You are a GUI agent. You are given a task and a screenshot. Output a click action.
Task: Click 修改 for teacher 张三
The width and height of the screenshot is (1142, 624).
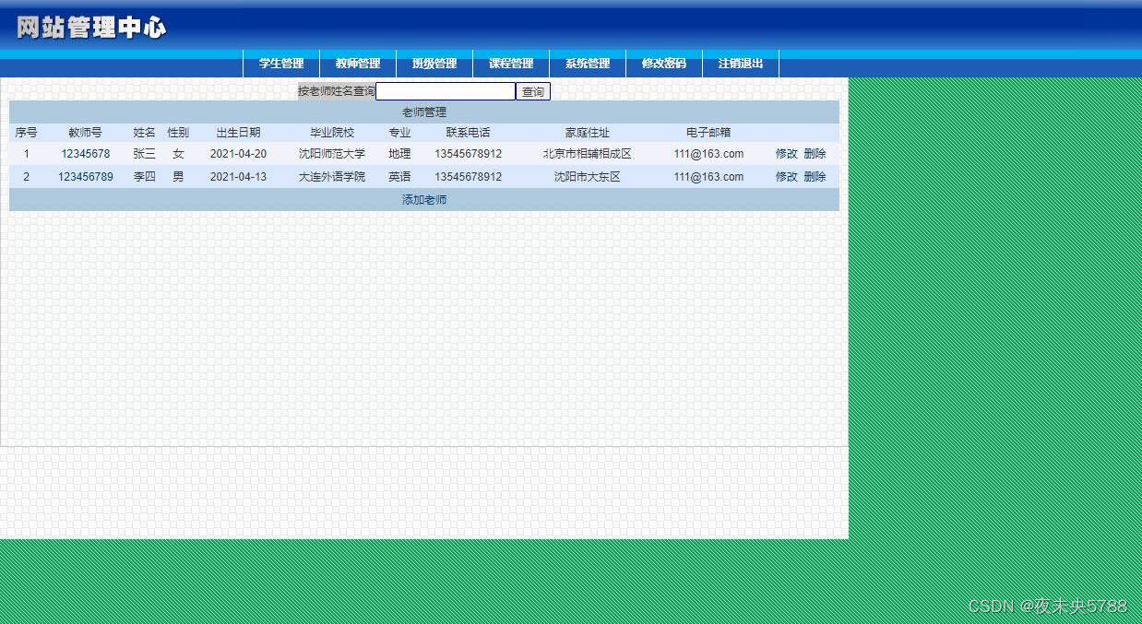pyautogui.click(x=786, y=154)
